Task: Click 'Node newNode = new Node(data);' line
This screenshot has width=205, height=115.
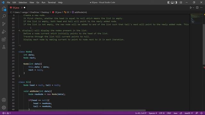Action: coord(47,94)
